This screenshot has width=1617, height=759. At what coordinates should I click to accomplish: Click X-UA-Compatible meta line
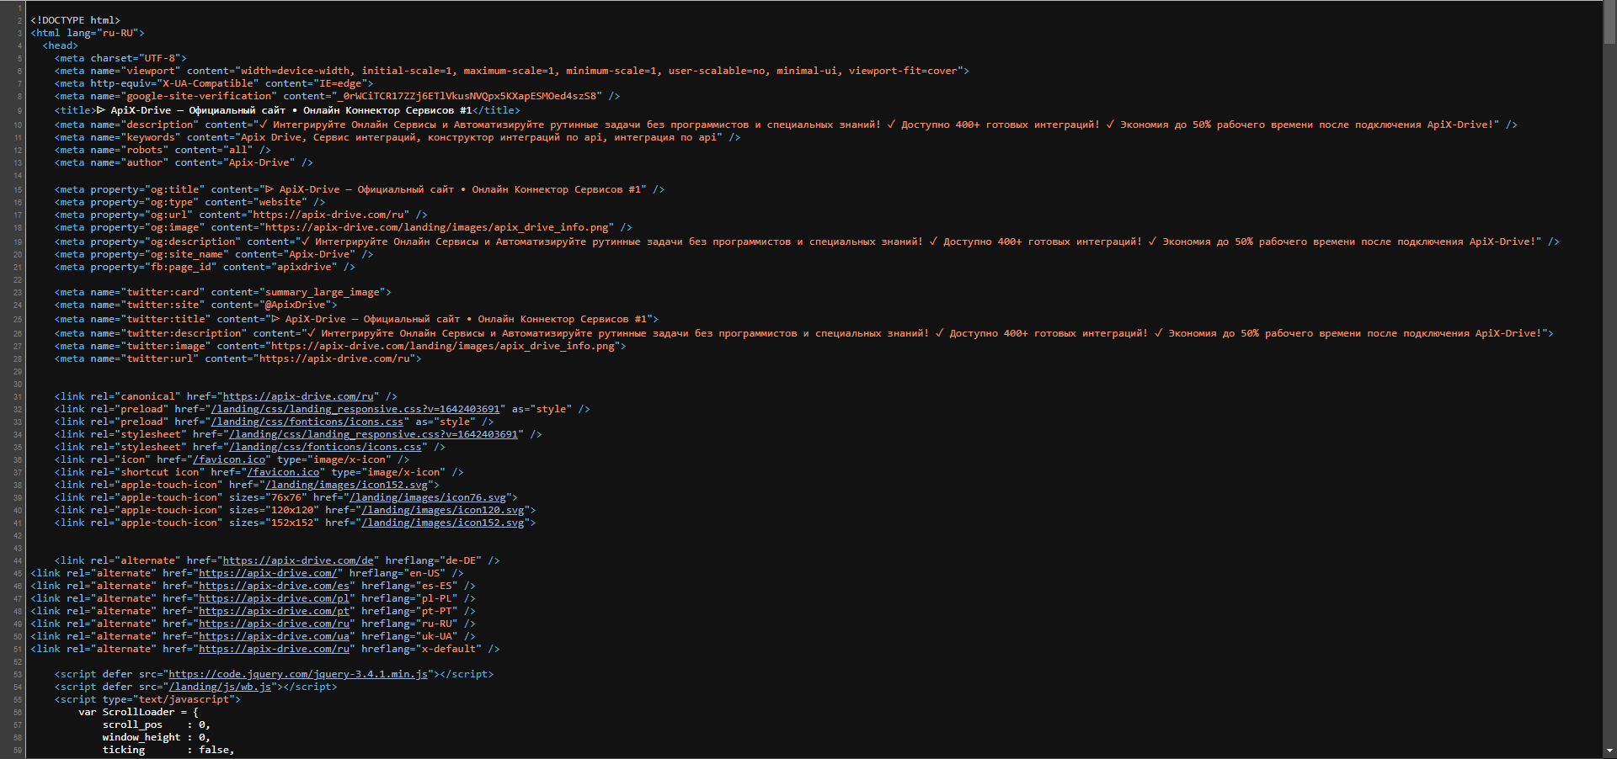pos(214,83)
